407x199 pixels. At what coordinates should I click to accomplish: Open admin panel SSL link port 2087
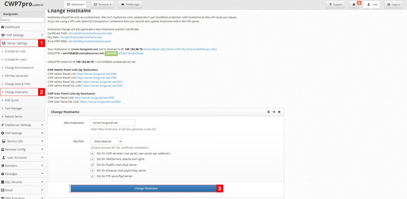click(x=103, y=86)
